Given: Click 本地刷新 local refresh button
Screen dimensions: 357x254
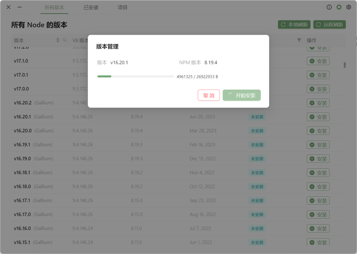Looking at the screenshot, I should [x=294, y=24].
